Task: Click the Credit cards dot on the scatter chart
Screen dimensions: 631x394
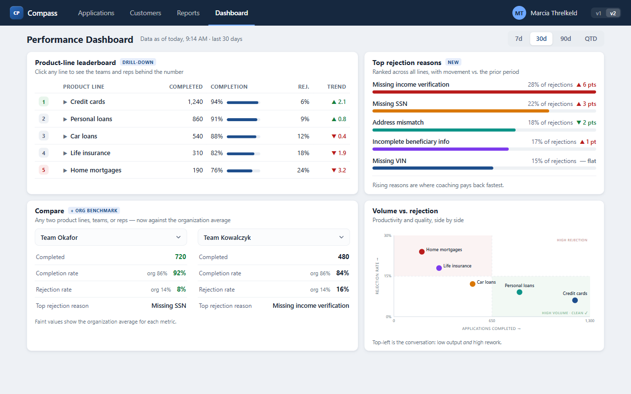Action: 575,300
